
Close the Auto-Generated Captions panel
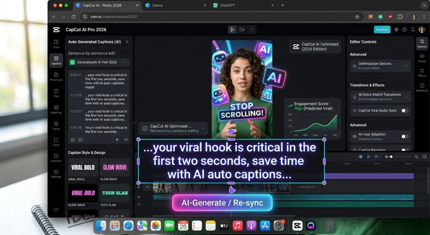point(127,42)
